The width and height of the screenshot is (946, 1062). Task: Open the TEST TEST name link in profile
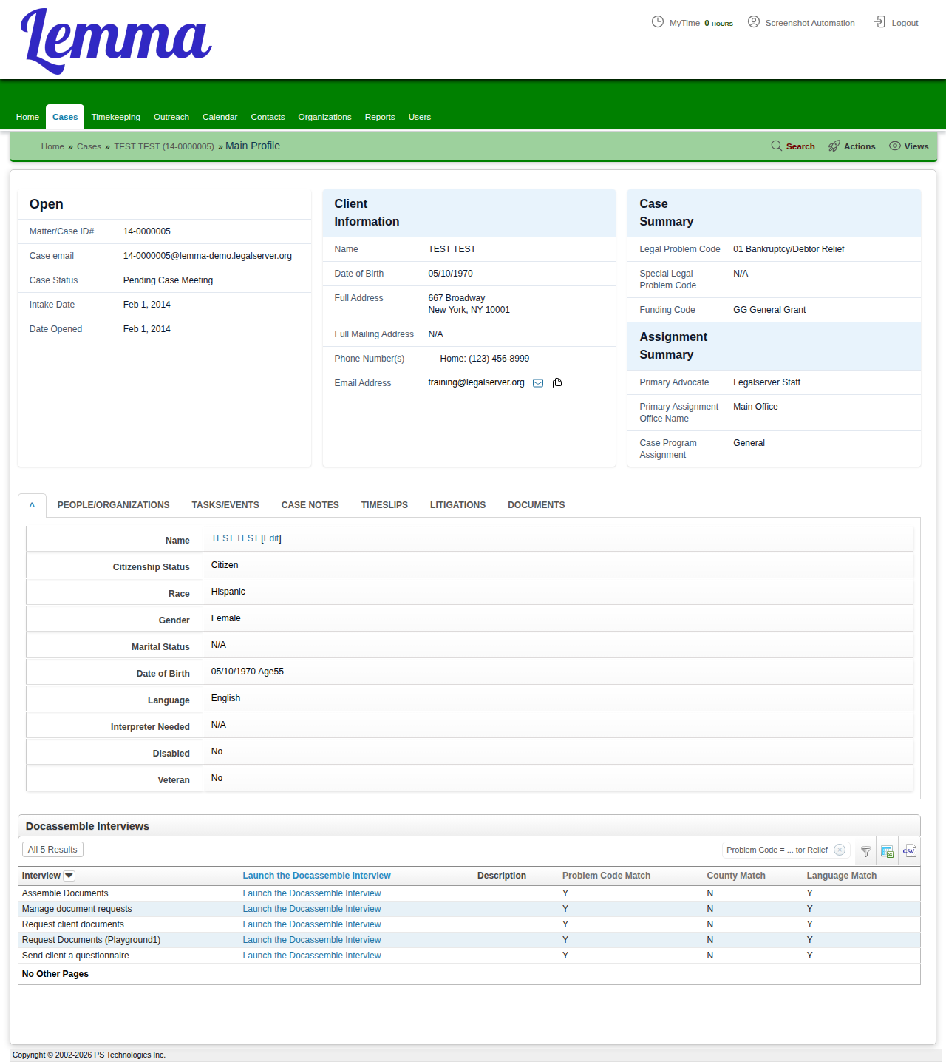(x=235, y=538)
